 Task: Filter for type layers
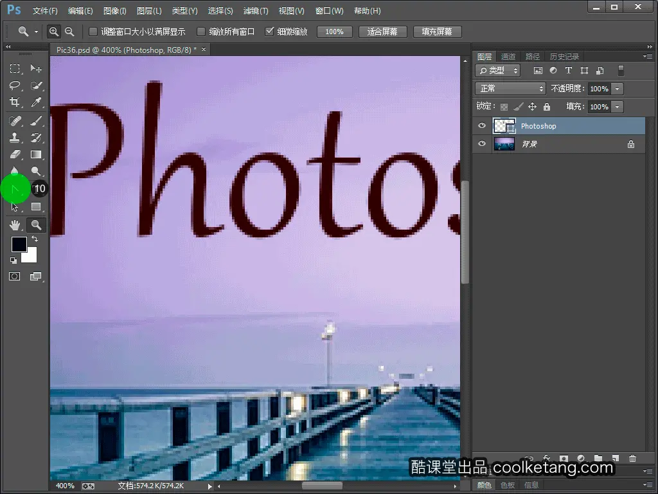click(569, 71)
